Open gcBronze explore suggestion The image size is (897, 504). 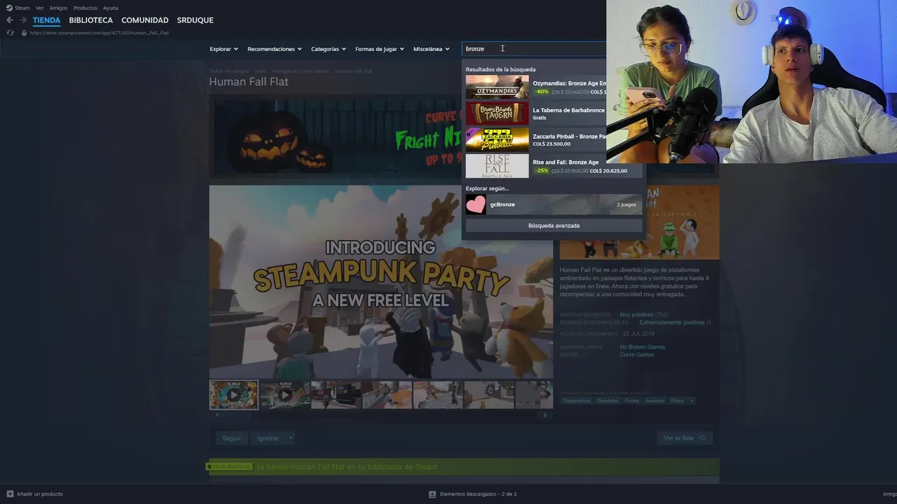(x=554, y=204)
